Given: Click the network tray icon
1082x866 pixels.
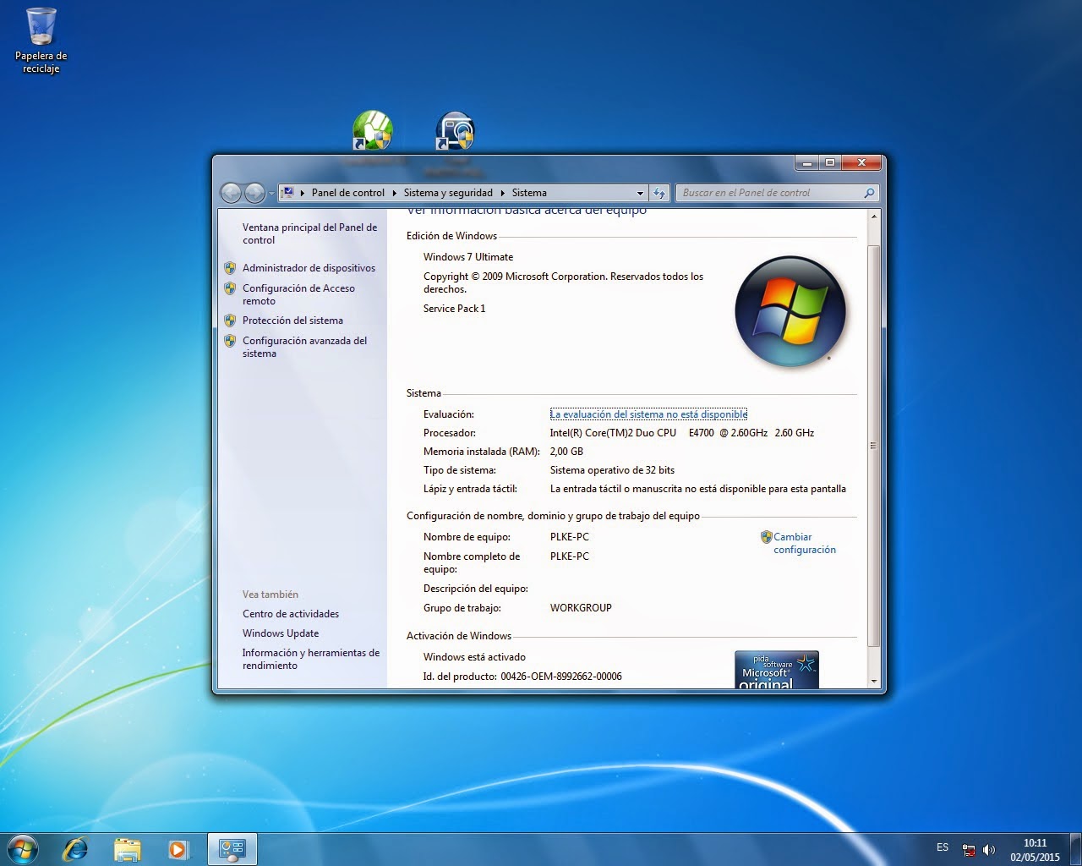Looking at the screenshot, I should (x=969, y=850).
